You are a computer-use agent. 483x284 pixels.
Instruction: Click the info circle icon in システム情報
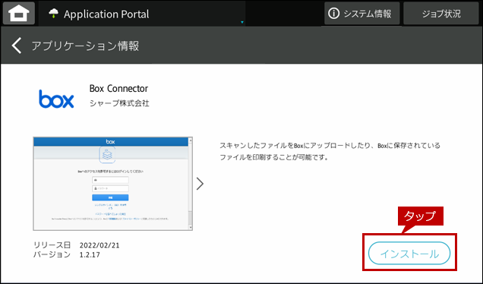click(334, 14)
